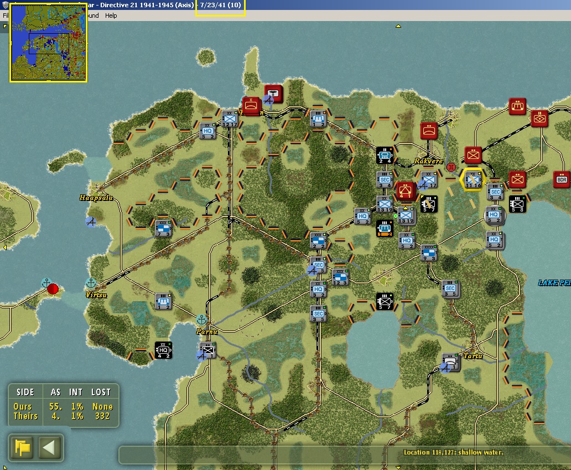
Task: Click the Theirs LOST value 332
Action: [x=102, y=416]
